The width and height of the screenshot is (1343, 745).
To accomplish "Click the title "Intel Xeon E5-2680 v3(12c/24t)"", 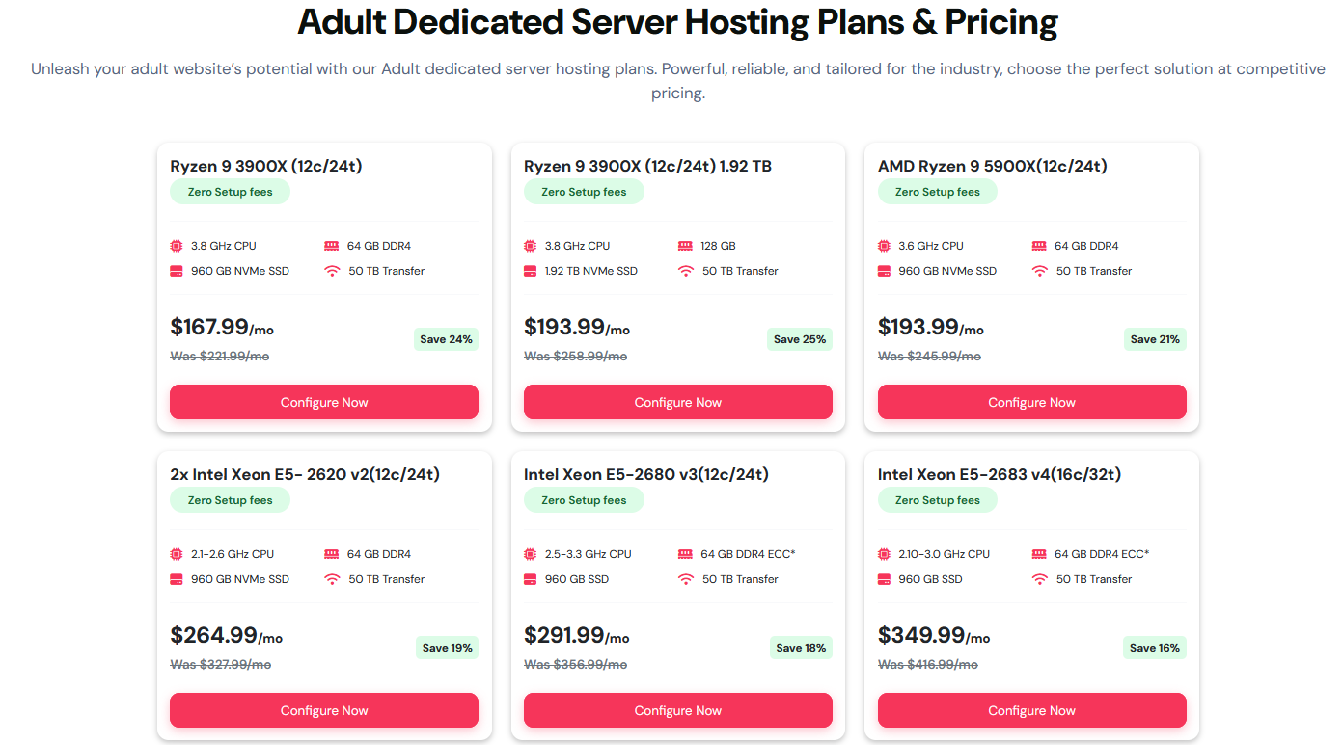I will tap(646, 474).
